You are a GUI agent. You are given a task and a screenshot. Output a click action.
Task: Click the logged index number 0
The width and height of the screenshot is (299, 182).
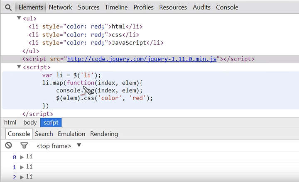[x=15, y=157]
